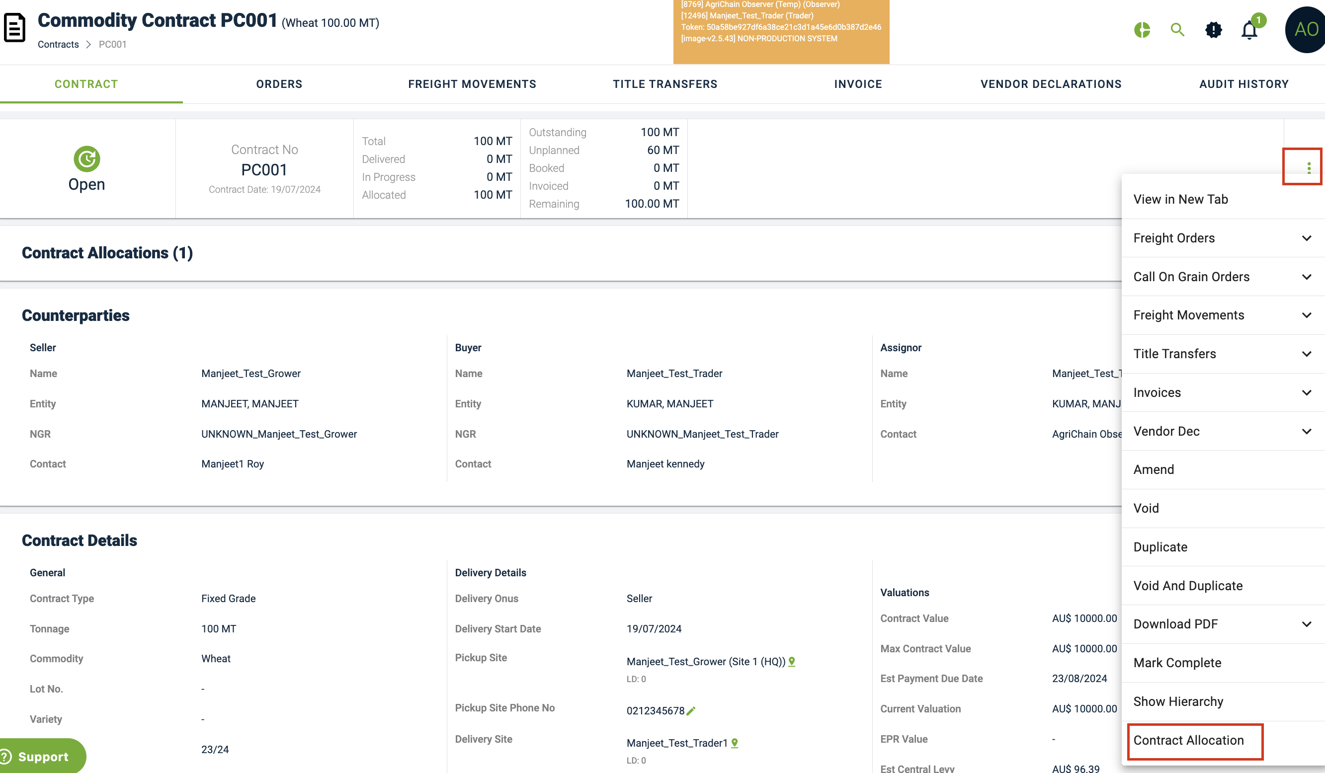
Task: Click the pencil icon beside the pickup phone number
Action: pyautogui.click(x=691, y=710)
